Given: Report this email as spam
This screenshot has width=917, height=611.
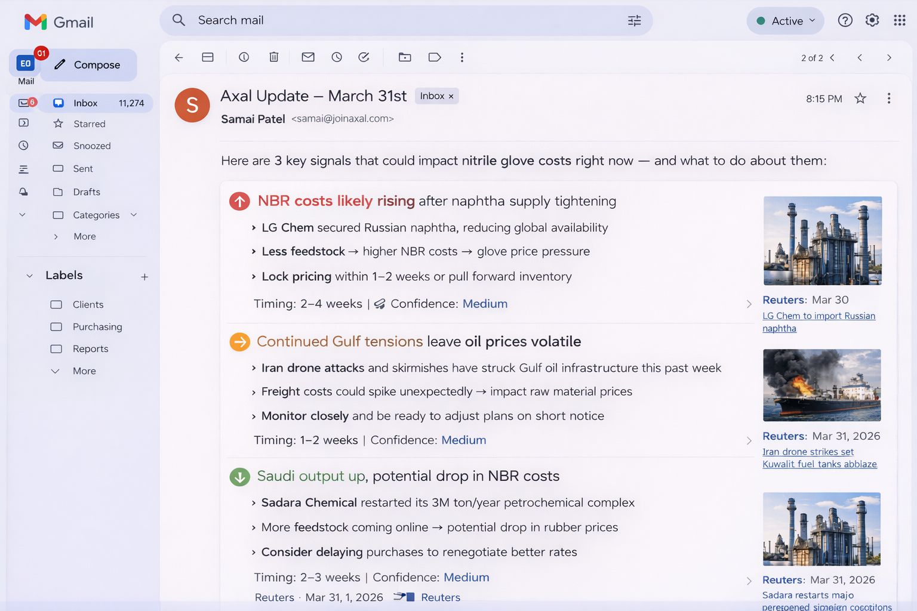Looking at the screenshot, I should 244,57.
